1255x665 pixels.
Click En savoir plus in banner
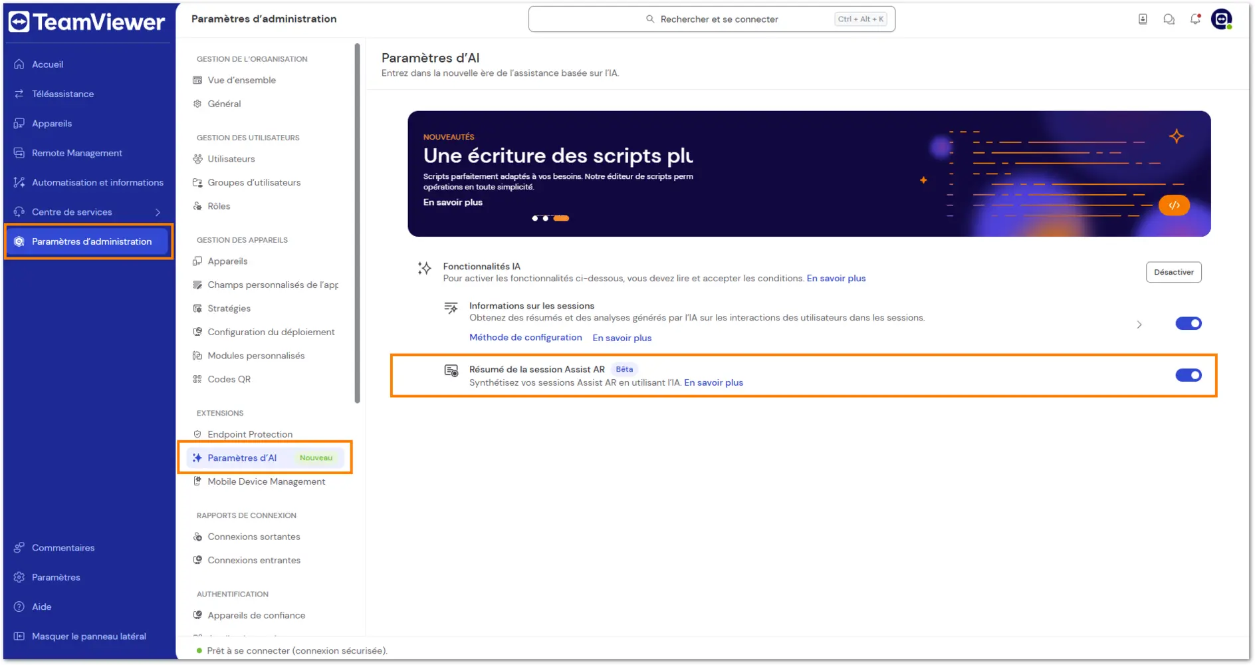453,203
